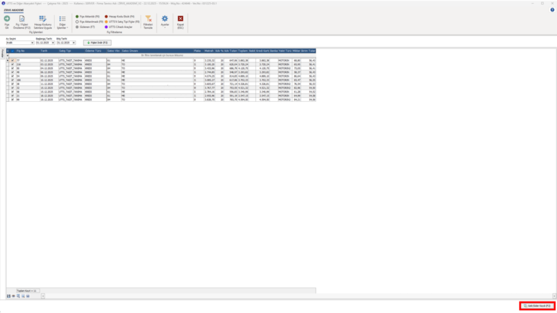557x313 pixels.
Task: Click the save disk icon below grid
Action: (x=9, y=296)
